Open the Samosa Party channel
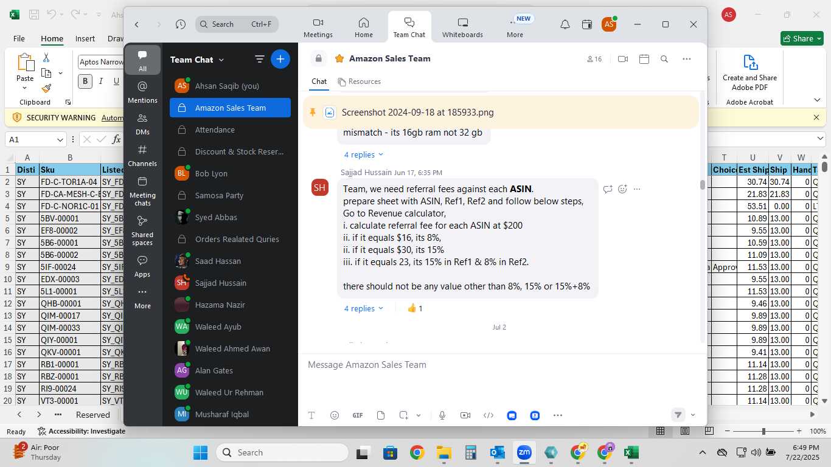Screen dimensions: 831x467 point(230,195)
